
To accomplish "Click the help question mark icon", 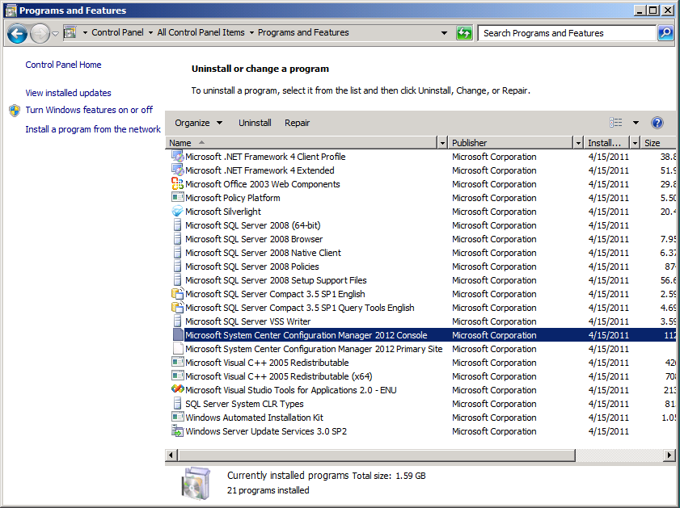I will (657, 123).
